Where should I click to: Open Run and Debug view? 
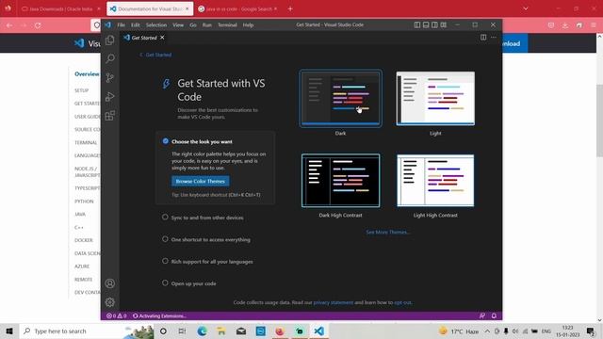point(110,96)
